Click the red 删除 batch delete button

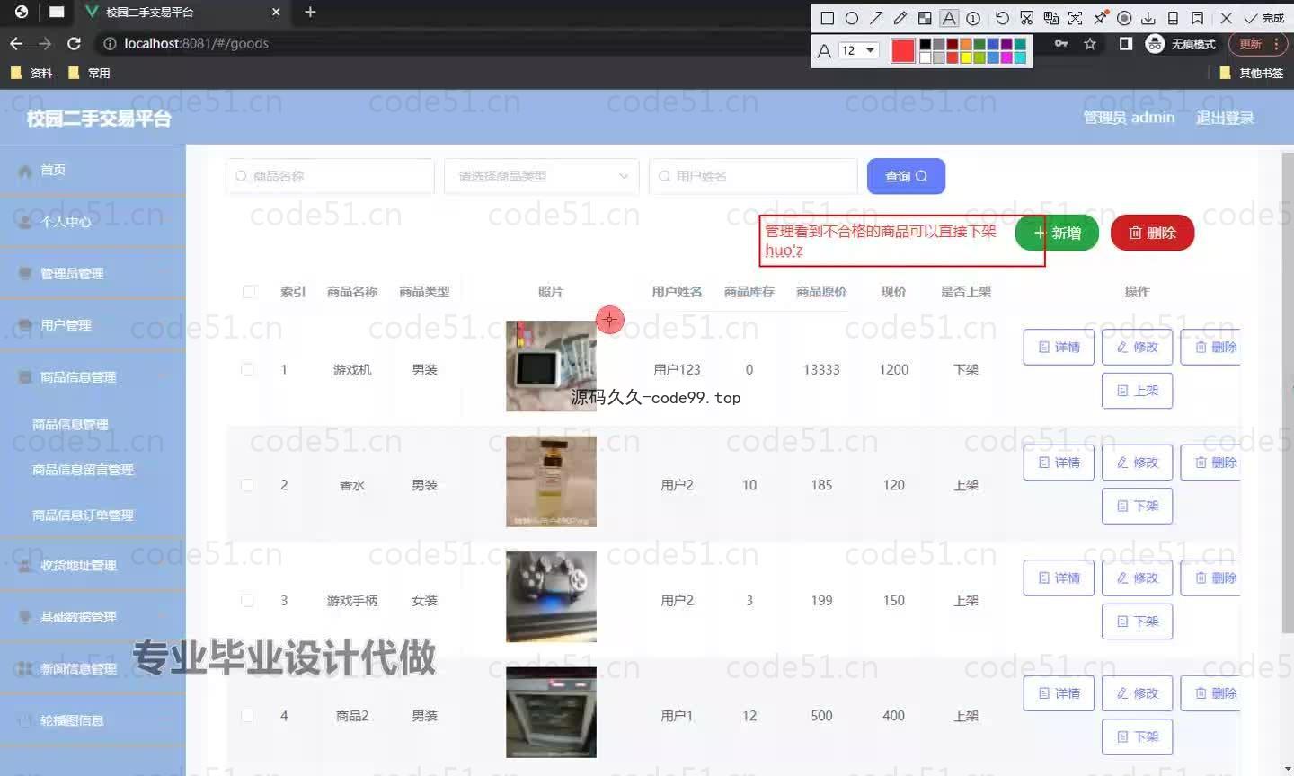[1152, 233]
